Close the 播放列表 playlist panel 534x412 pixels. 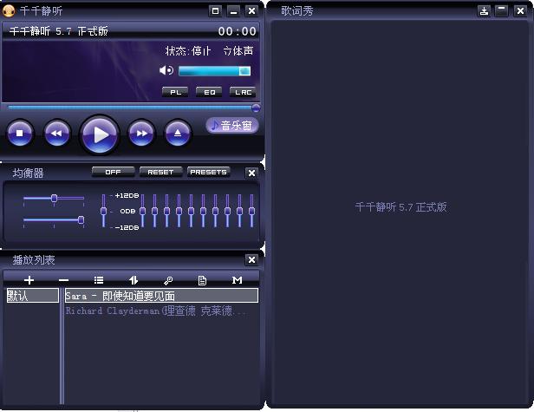(251, 260)
